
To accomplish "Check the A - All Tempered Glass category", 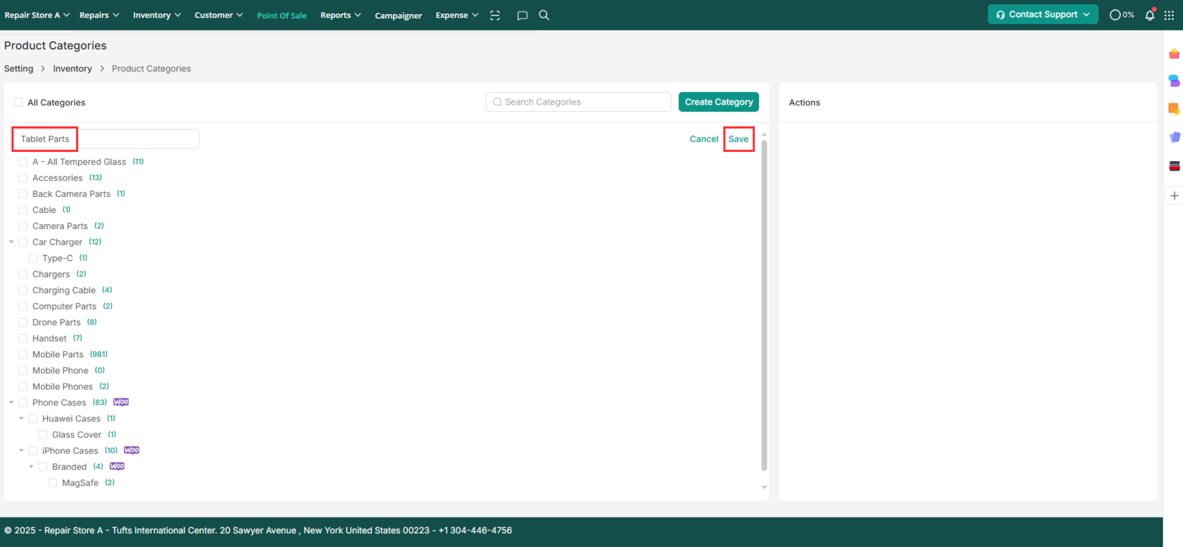I will 23,161.
